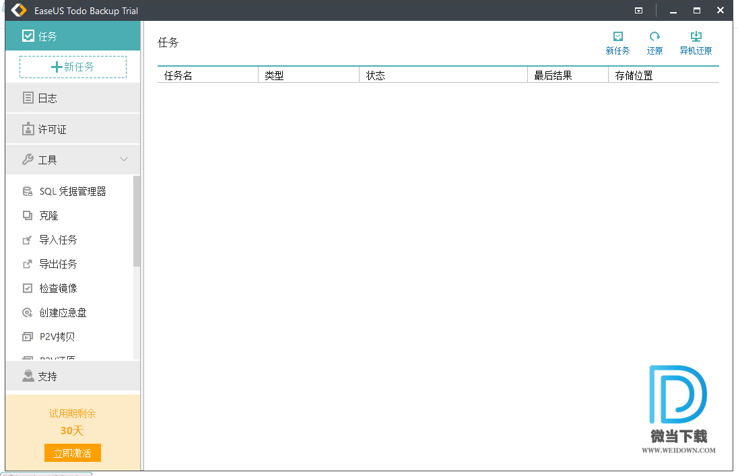Click the import task arrow icon

point(28,240)
